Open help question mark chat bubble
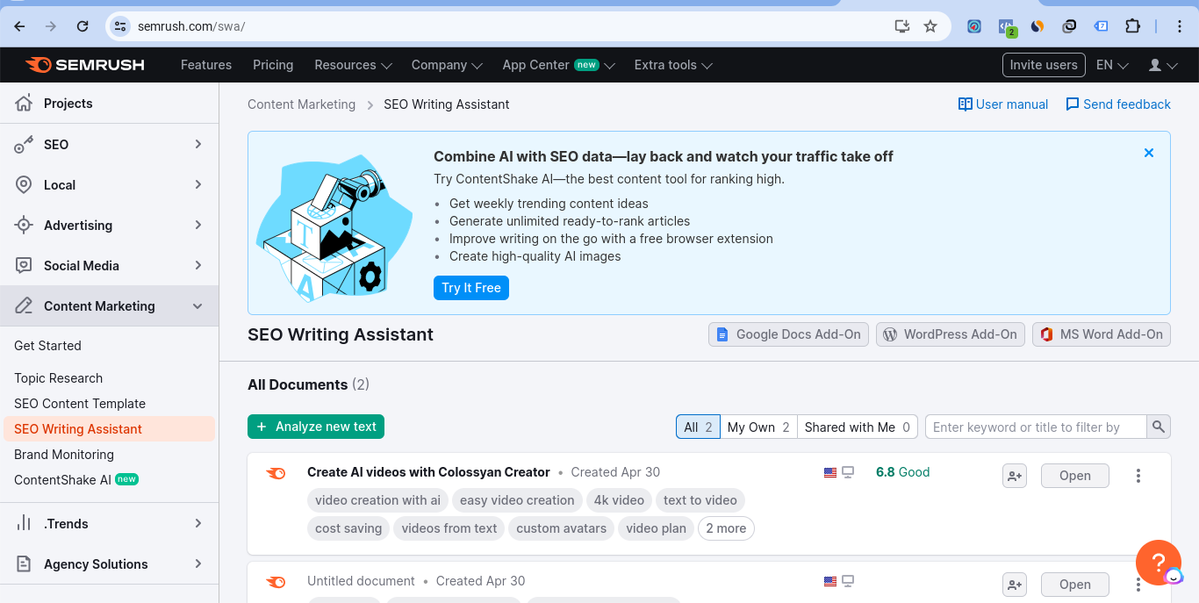Screen dimensions: 1199x603 click(x=1158, y=563)
